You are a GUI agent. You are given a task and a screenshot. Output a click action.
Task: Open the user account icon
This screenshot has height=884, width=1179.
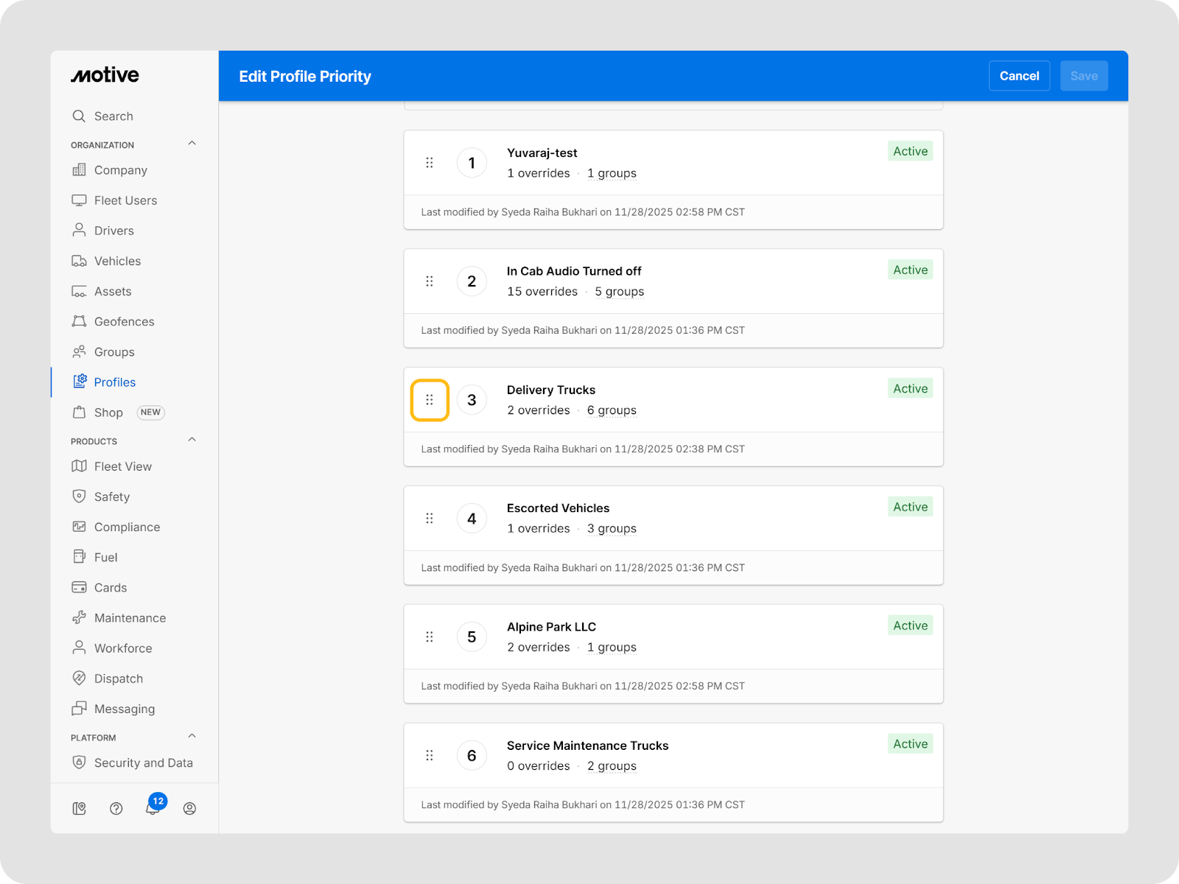coord(189,808)
